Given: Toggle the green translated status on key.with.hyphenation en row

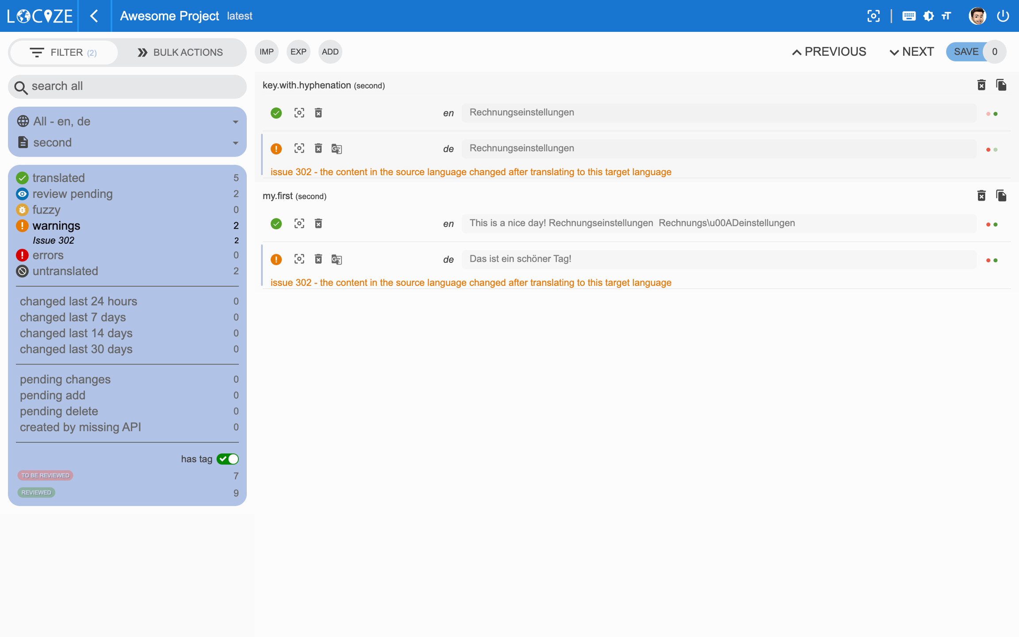Looking at the screenshot, I should point(276,113).
